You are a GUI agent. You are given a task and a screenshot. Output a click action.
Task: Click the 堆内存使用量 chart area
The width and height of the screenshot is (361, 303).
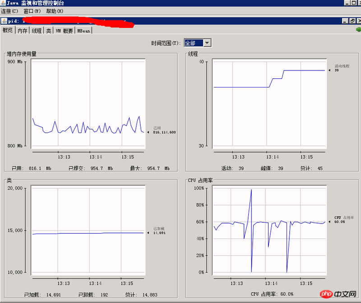tap(88, 104)
